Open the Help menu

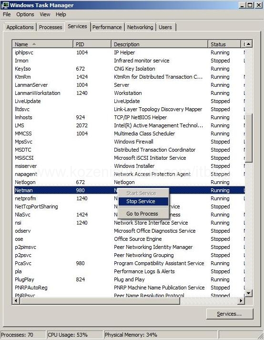point(61,14)
